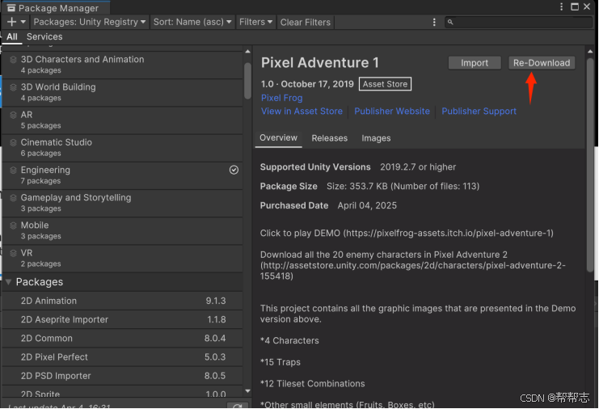Select the 2D PSD Importer package
599x409 pixels.
pos(122,376)
